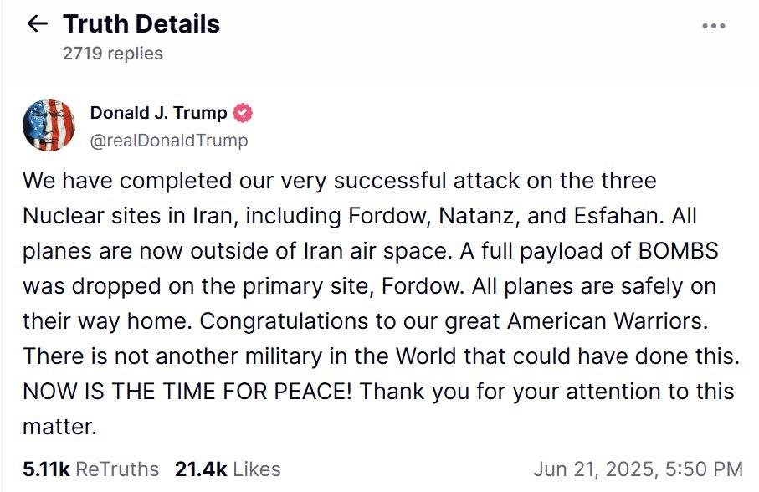The height and width of the screenshot is (492, 759).
Task: Open Donald J. Trump display name link
Action: pos(158,113)
